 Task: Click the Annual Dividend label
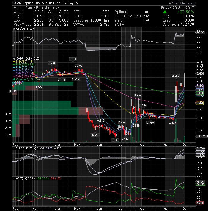tap(128, 16)
